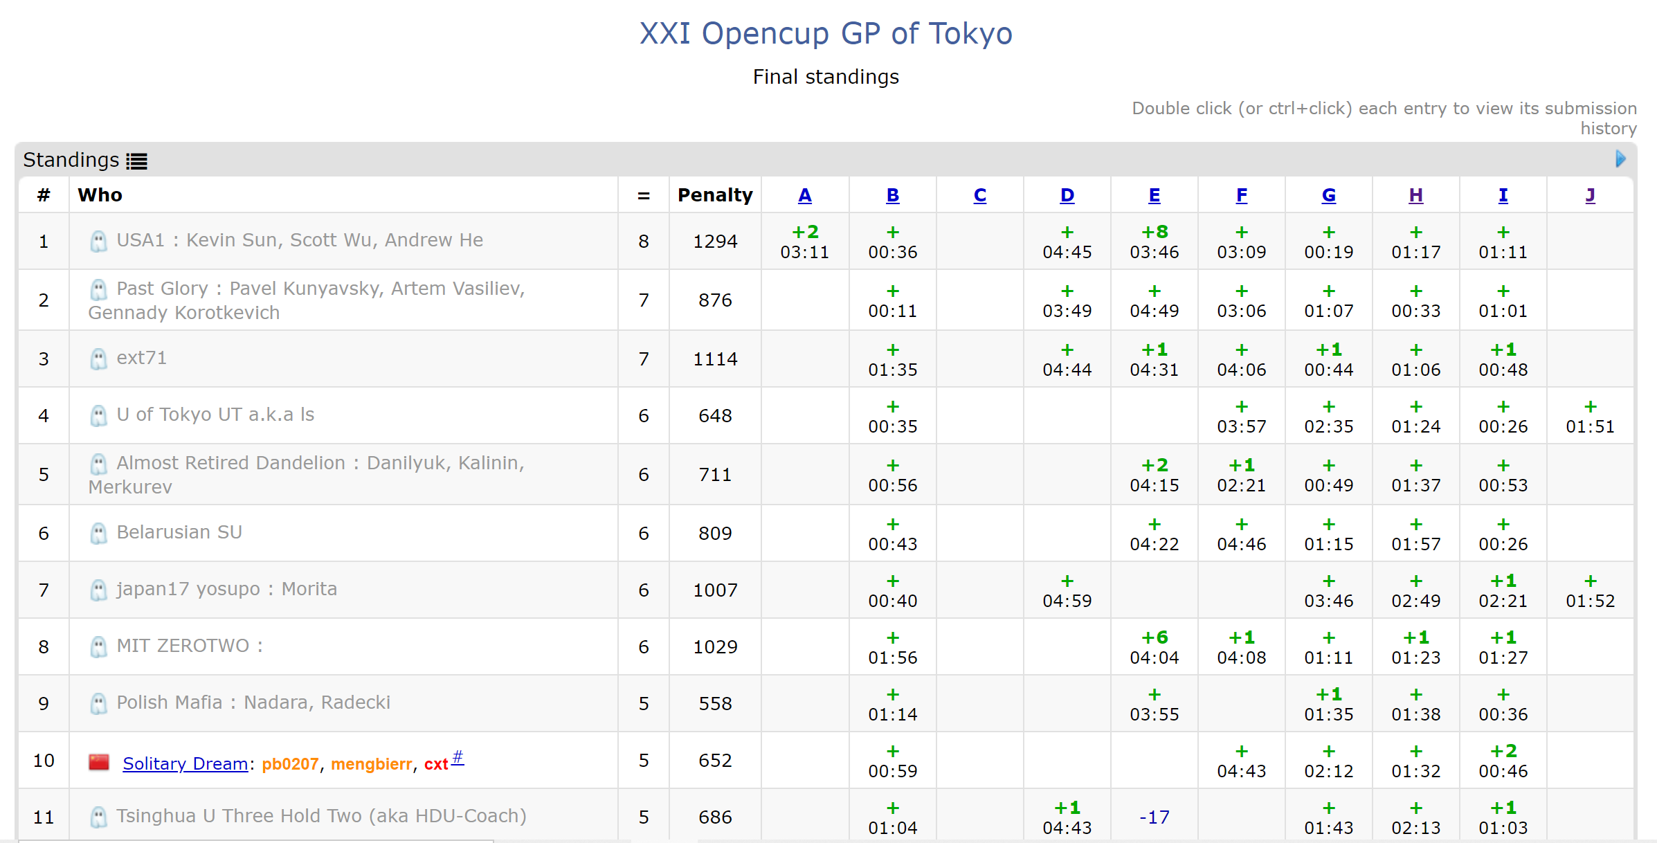The height and width of the screenshot is (843, 1657).
Task: Click the blue arrow at standings header right
Action: pyautogui.click(x=1620, y=159)
